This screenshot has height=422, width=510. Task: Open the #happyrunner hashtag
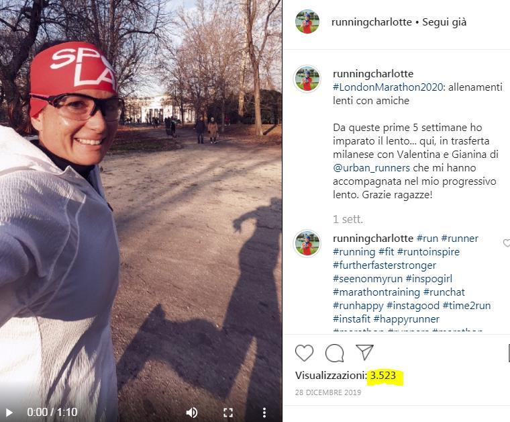pos(407,319)
